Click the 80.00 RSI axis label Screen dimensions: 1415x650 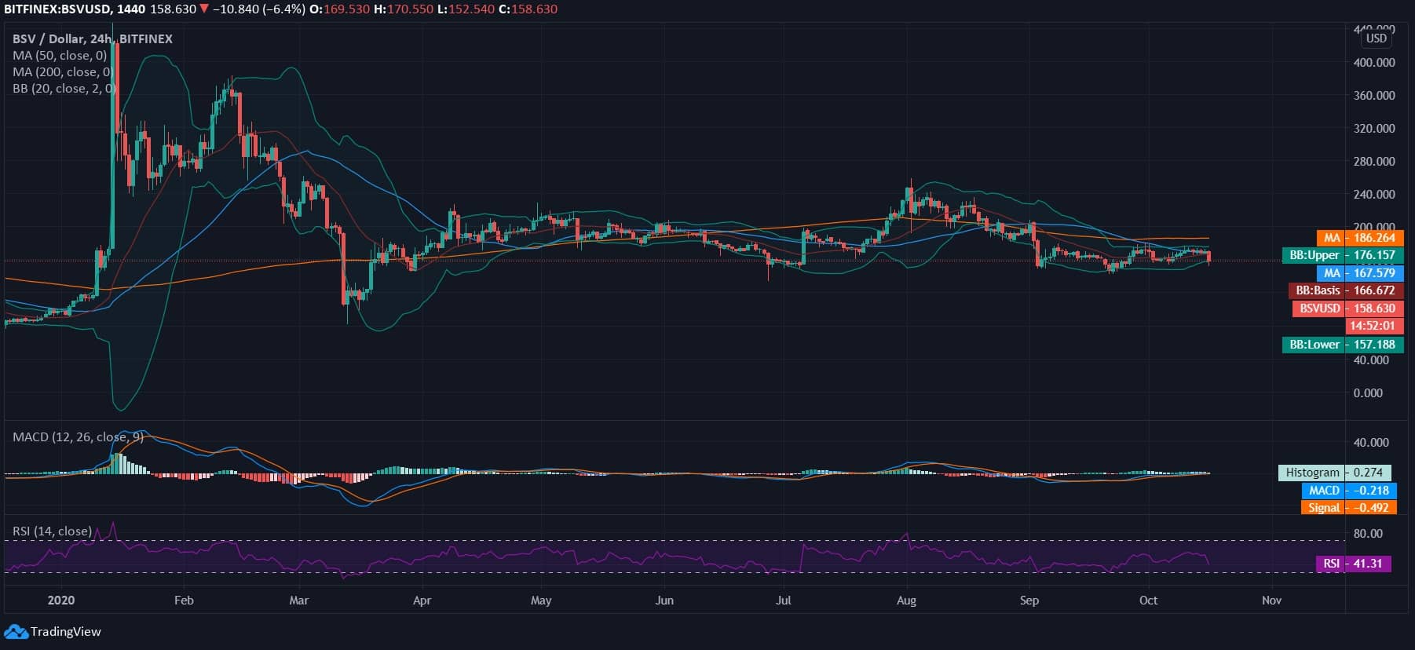pos(1368,534)
